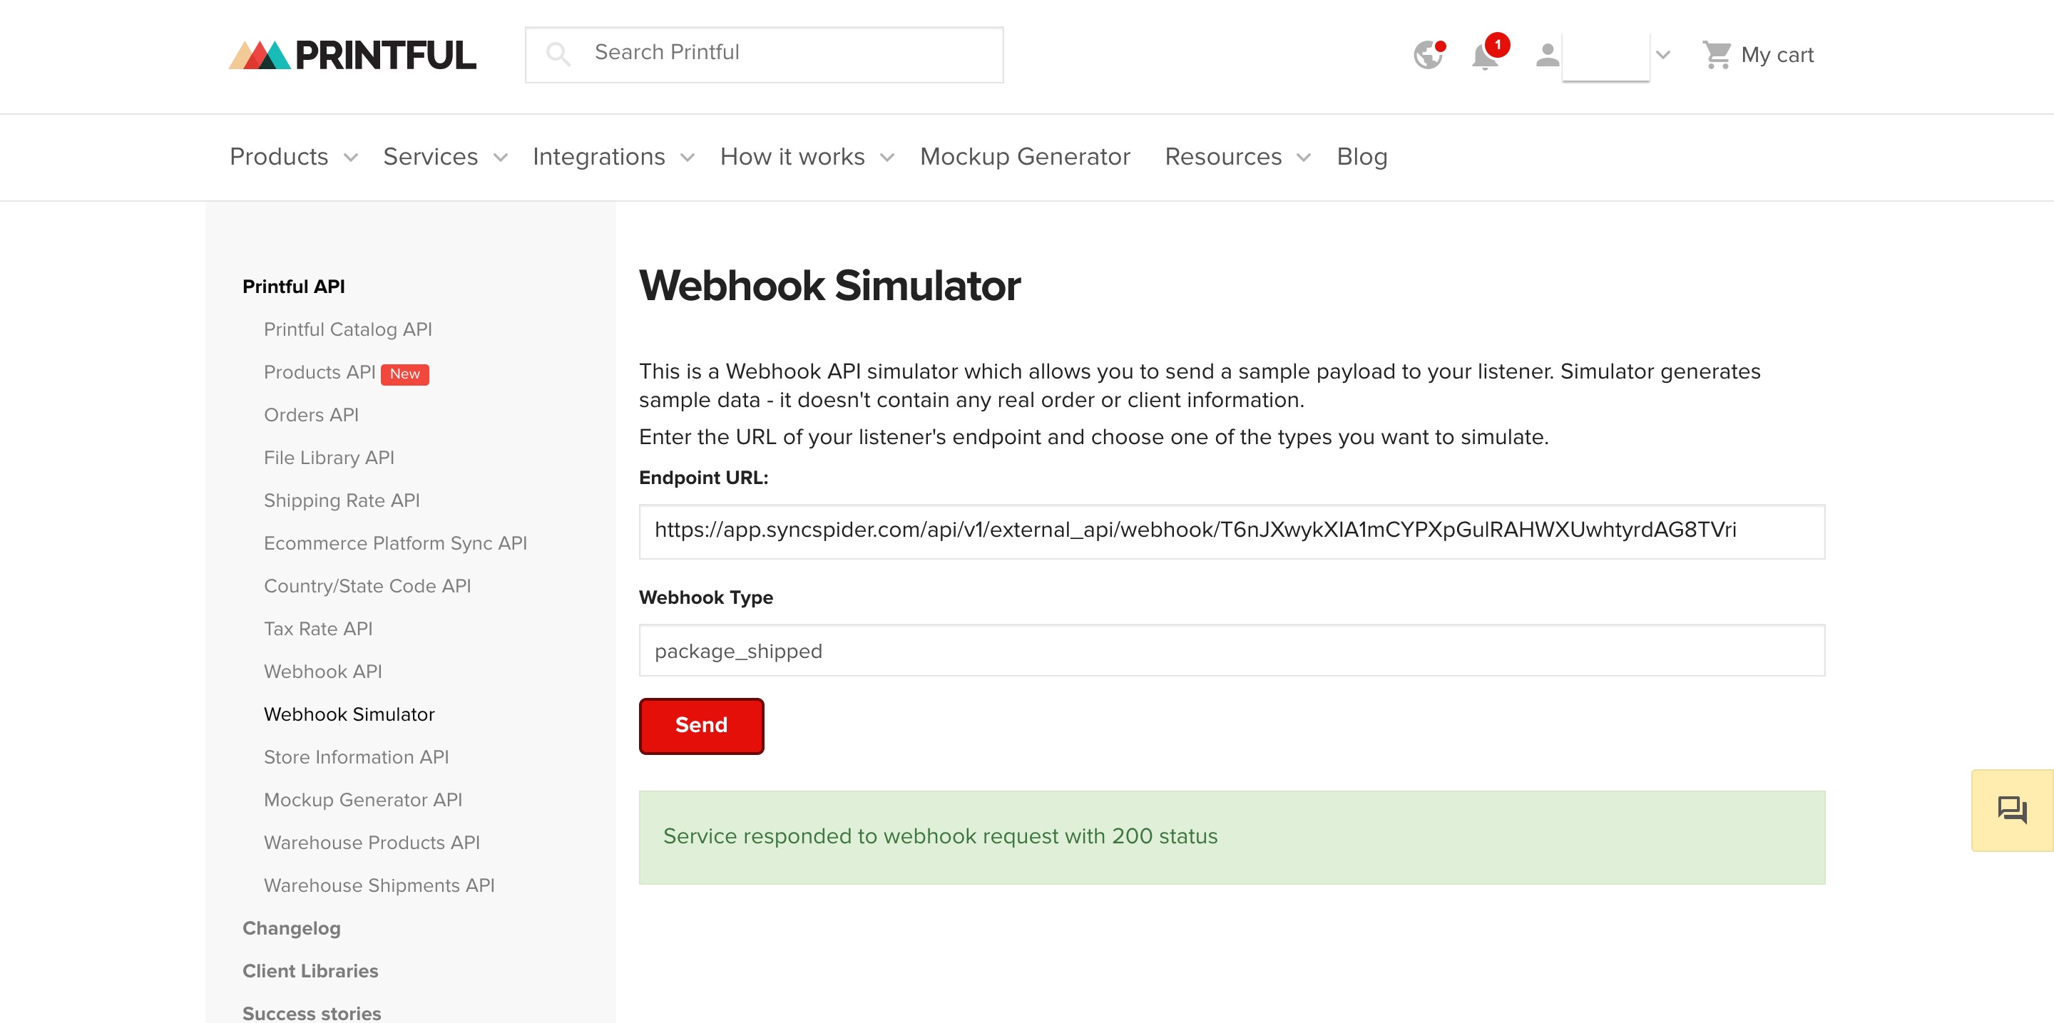This screenshot has width=2054, height=1023.
Task: Expand the account dropdown chevron
Action: (1662, 55)
